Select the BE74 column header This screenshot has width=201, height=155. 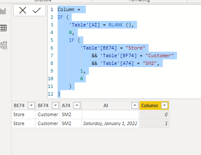click(19, 105)
